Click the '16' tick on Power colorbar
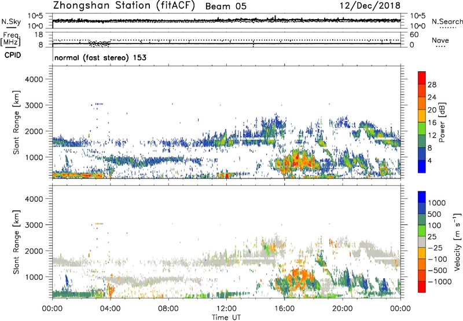463x321 pixels. click(432, 123)
